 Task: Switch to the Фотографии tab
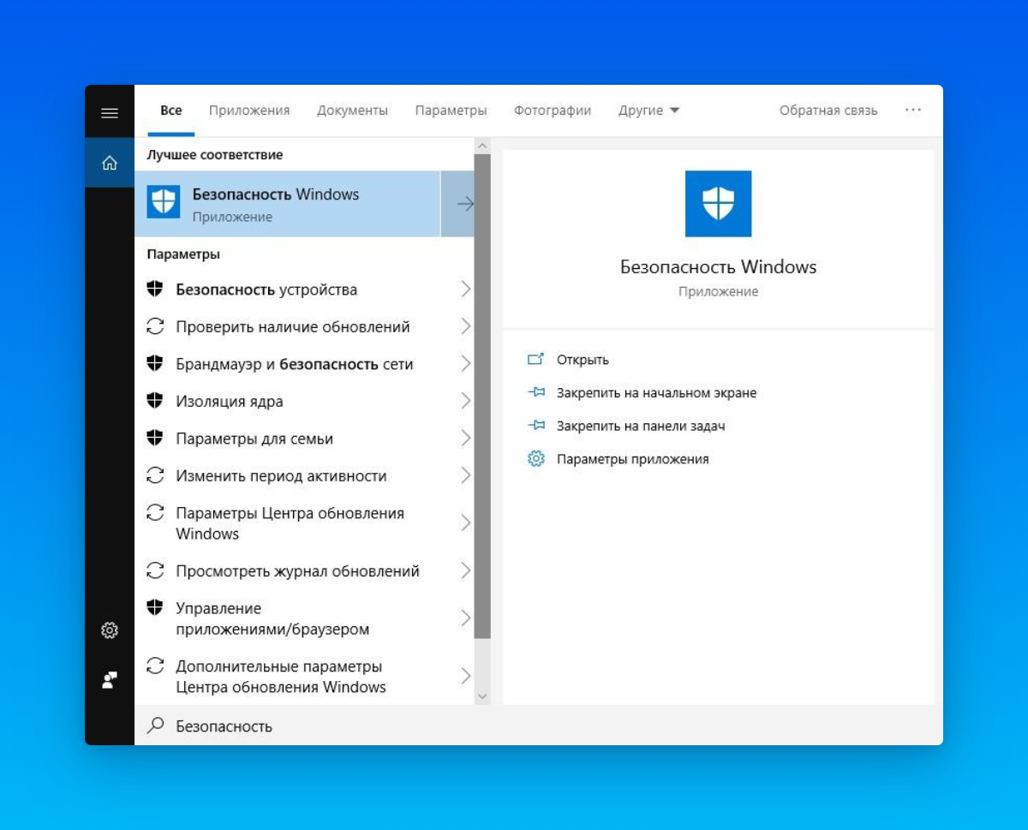tap(553, 110)
